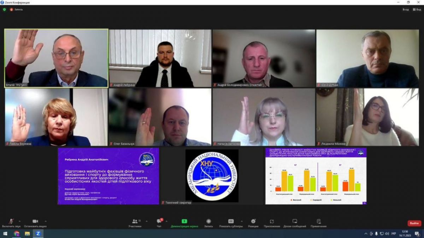Stop video with Остановить видео button

pyautogui.click(x=35, y=221)
